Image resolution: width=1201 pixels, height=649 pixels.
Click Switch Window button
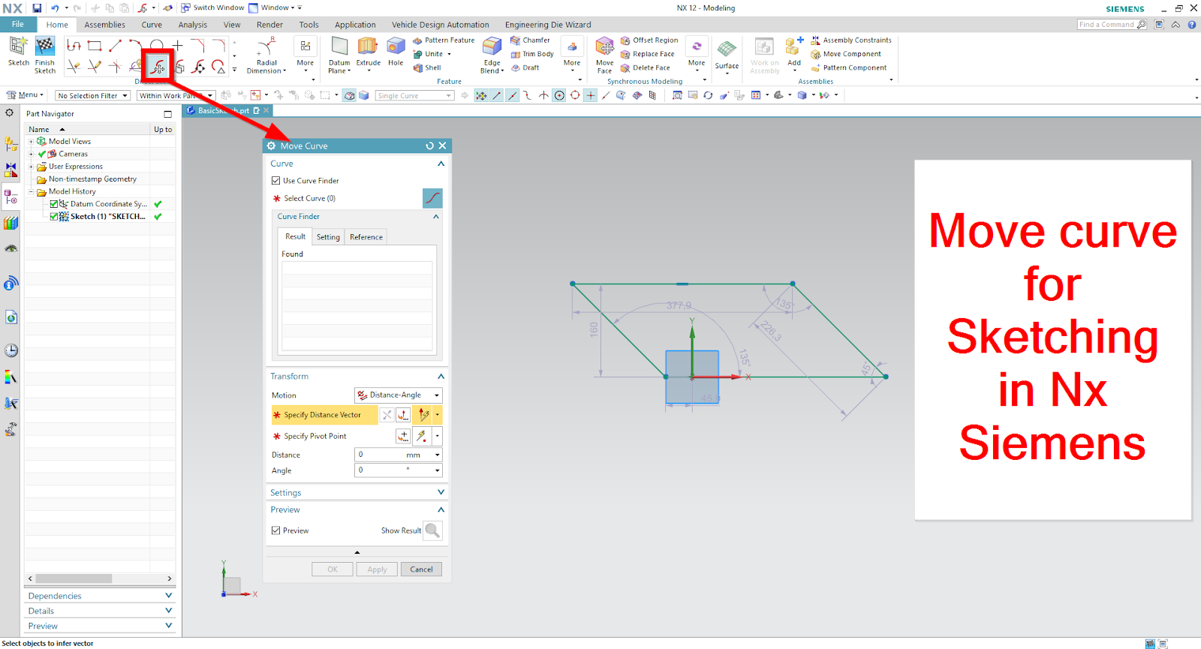click(x=212, y=8)
